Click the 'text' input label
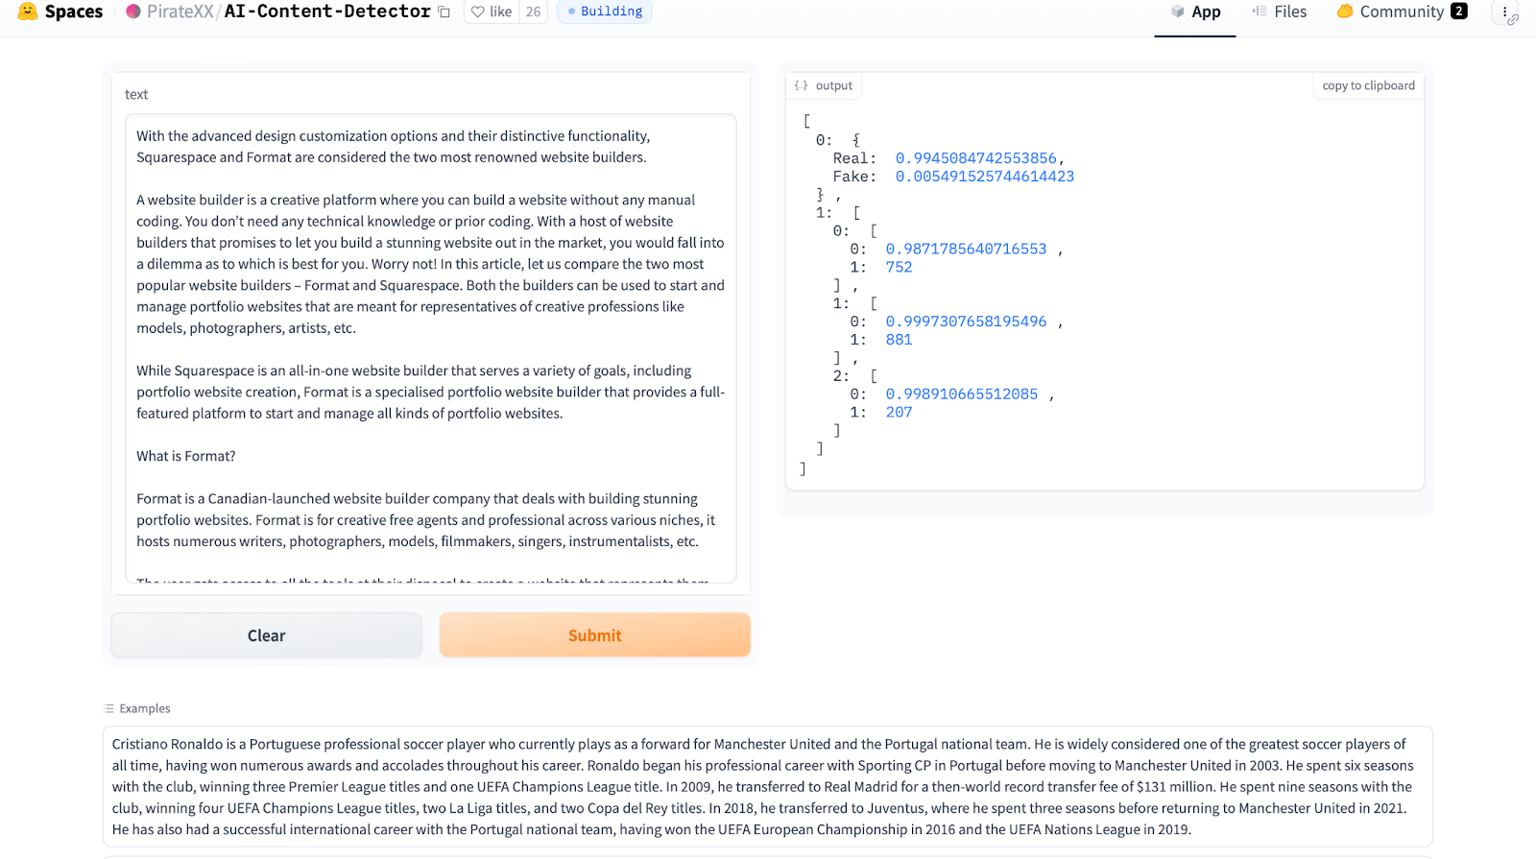 point(136,94)
